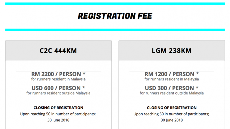The width and height of the screenshot is (230, 129).
Task: Click C2C '50 in number of participants' line
Action: pyautogui.click(x=58, y=114)
